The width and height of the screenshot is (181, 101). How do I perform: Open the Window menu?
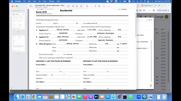(x=51, y=1)
